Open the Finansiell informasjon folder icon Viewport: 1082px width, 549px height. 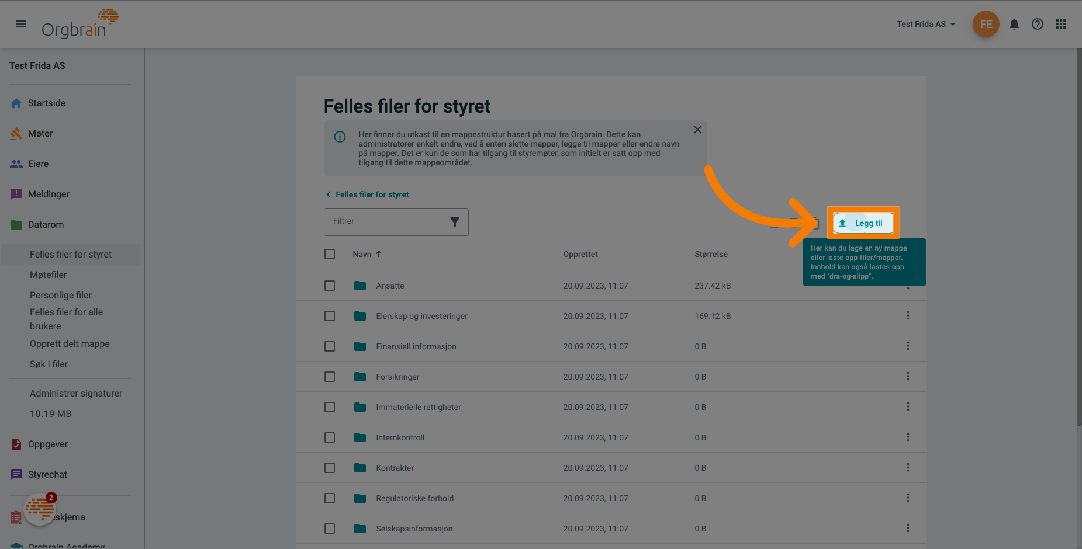360,346
